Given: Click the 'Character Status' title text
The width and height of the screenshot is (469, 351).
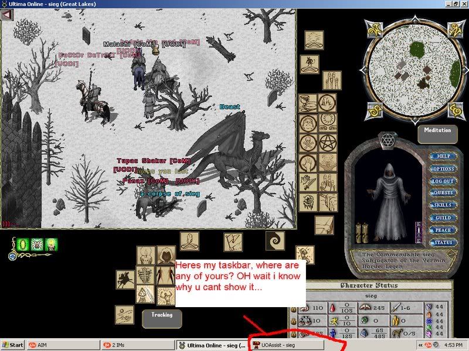Looking at the screenshot, I should [x=369, y=285].
